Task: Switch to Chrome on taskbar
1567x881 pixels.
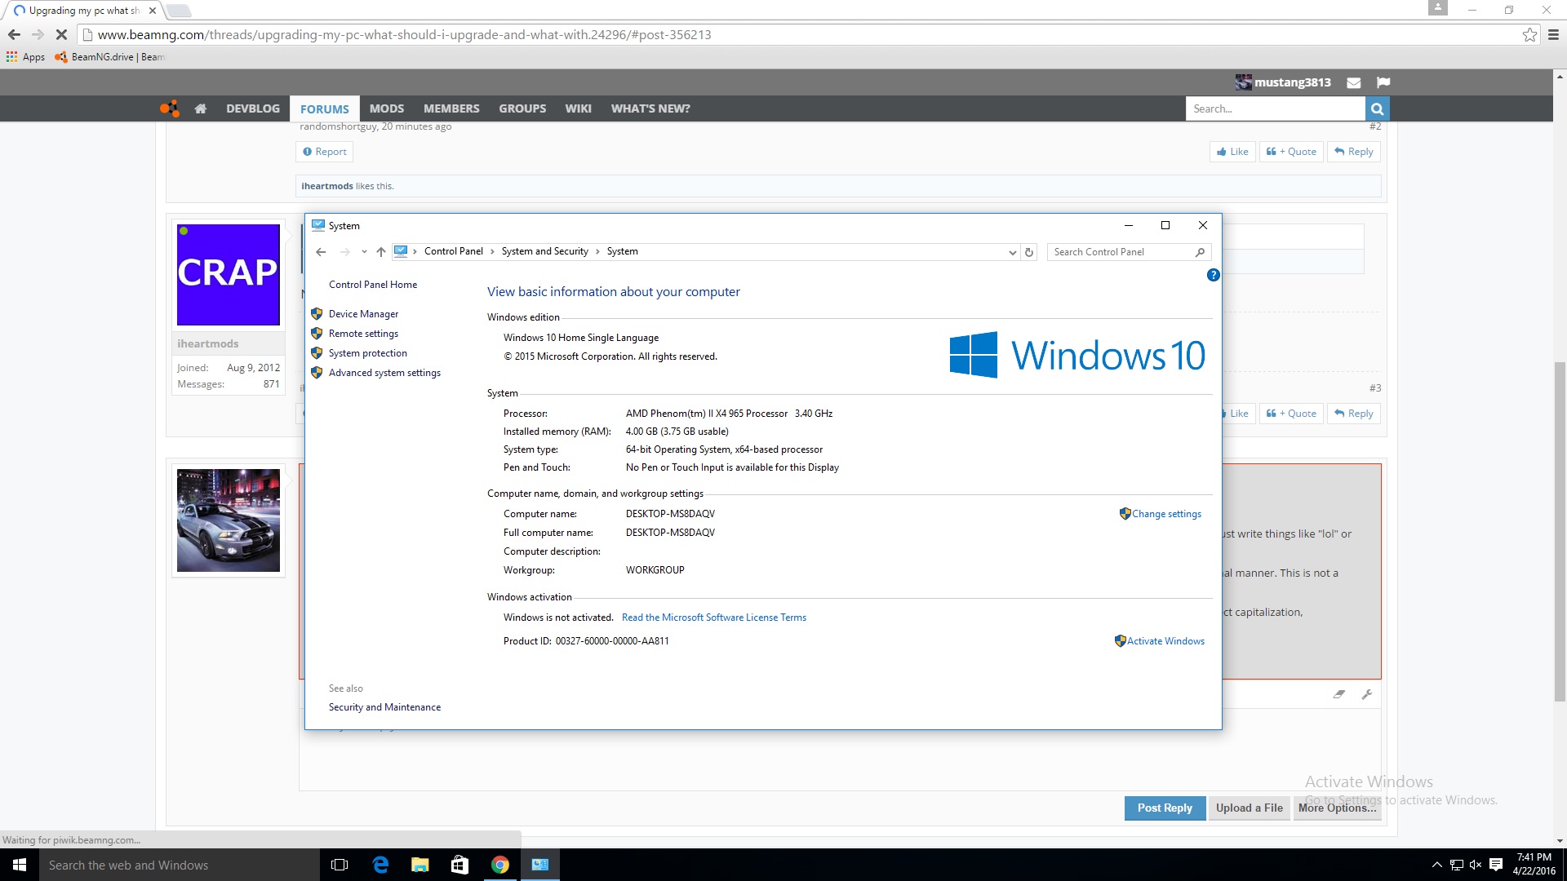Action: pyautogui.click(x=500, y=865)
